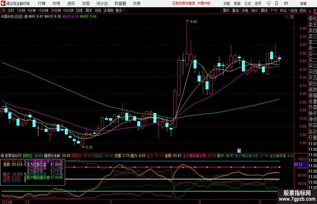This screenshot has width=317, height=204.
Task: Click the 返回 back button
Action: [x=303, y=10]
